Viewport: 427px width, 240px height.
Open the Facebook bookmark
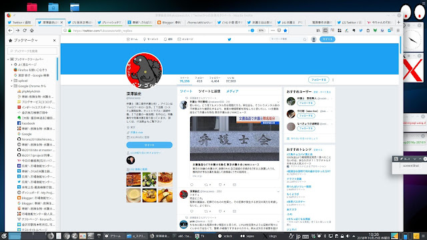tap(26, 123)
